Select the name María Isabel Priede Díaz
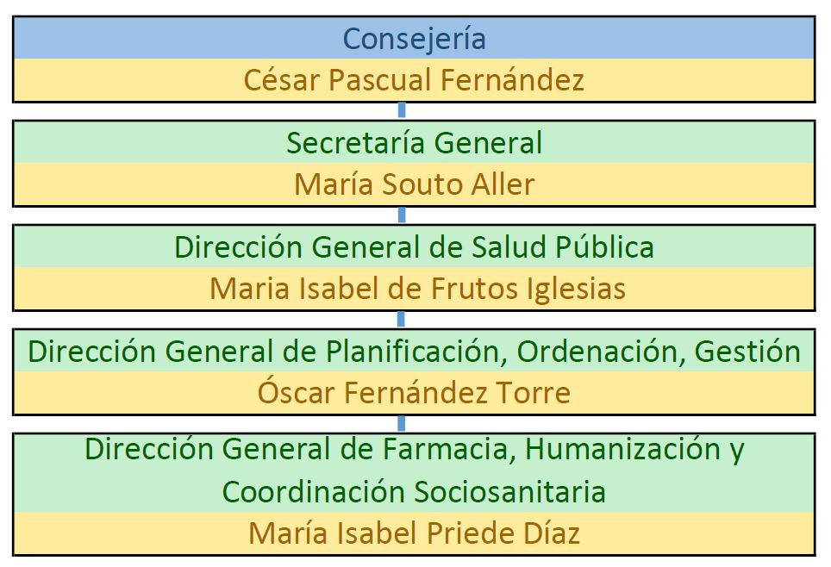This screenshot has width=831, height=567. pos(414,533)
